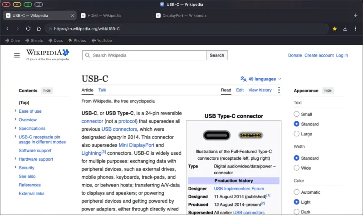
Task: Open the YouTube bookmark
Action: point(102,40)
